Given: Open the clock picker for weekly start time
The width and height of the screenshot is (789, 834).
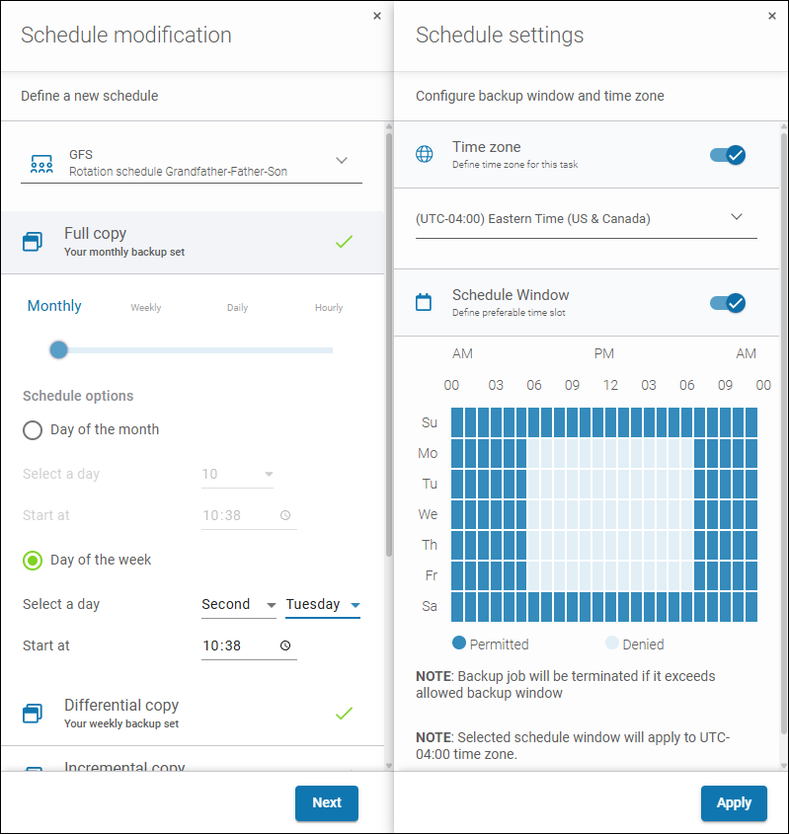Looking at the screenshot, I should 285,645.
